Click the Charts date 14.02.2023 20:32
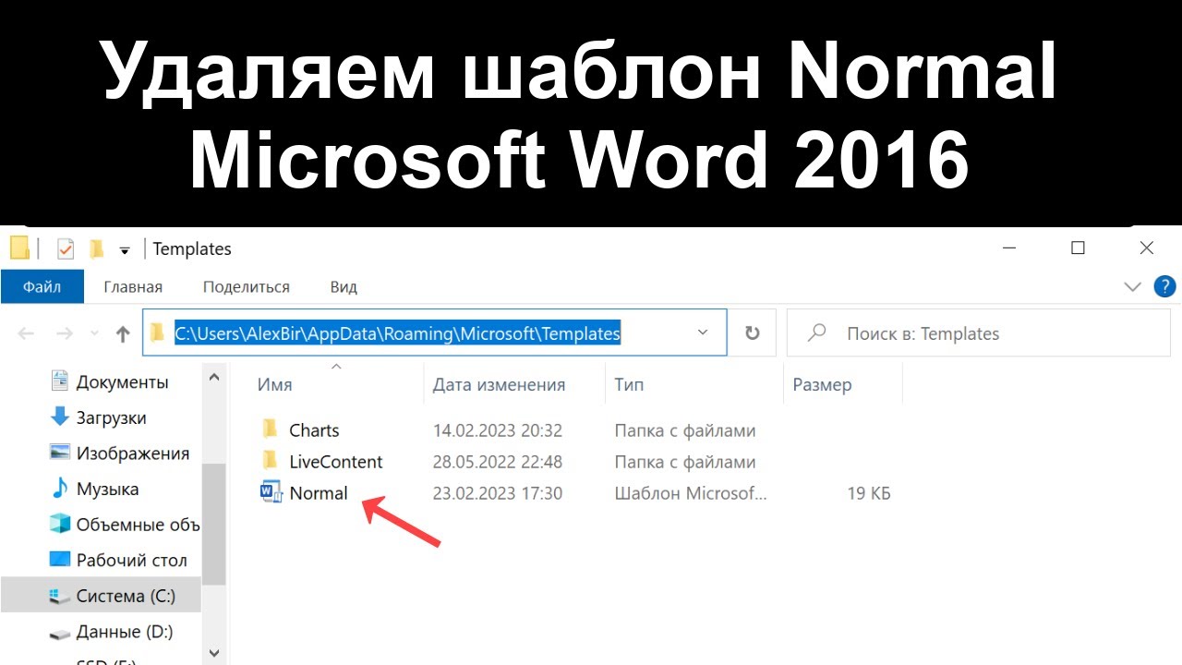Image resolution: width=1182 pixels, height=665 pixels. [x=498, y=430]
